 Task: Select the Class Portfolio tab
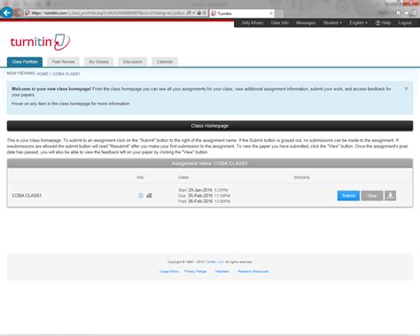pos(25,62)
